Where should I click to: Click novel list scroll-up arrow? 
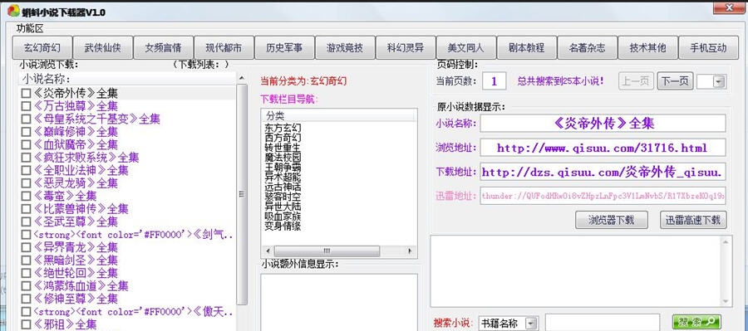242,78
